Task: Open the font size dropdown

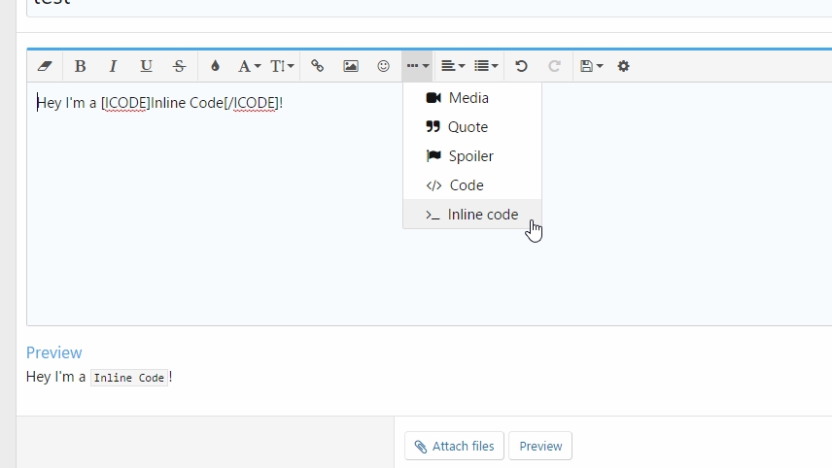Action: tap(282, 66)
